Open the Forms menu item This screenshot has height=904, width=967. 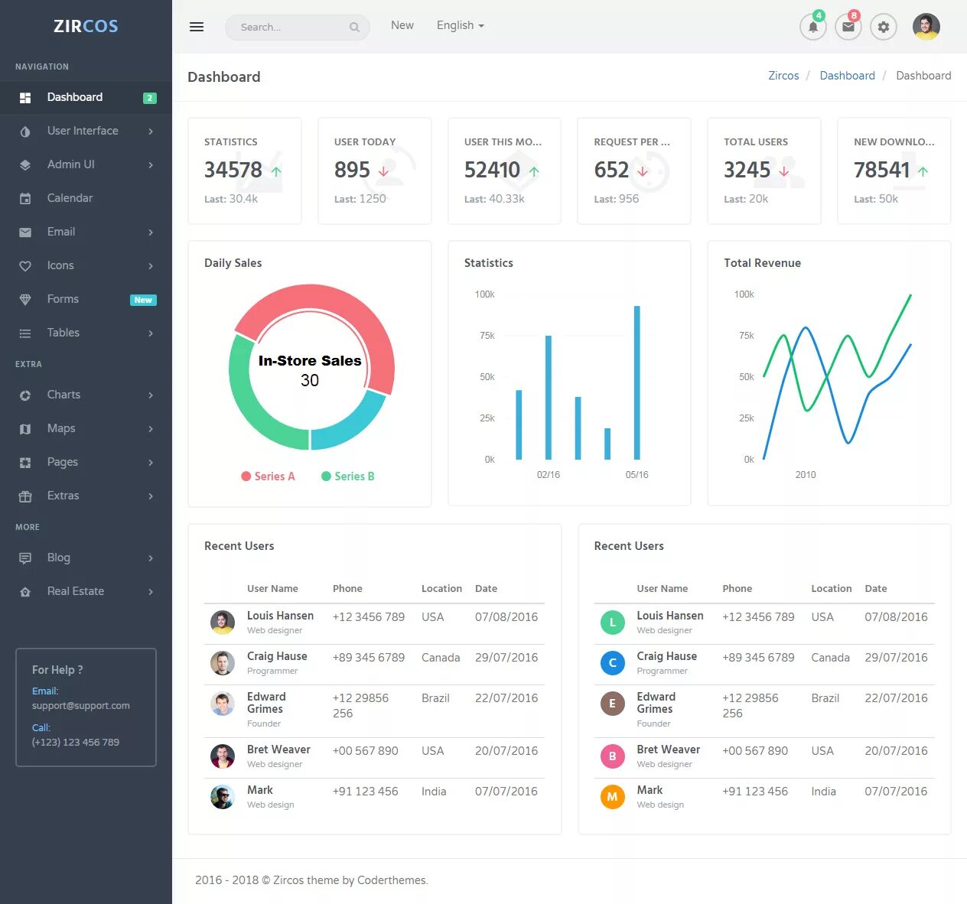coord(86,299)
